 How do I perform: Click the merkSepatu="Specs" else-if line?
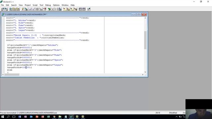(35, 60)
